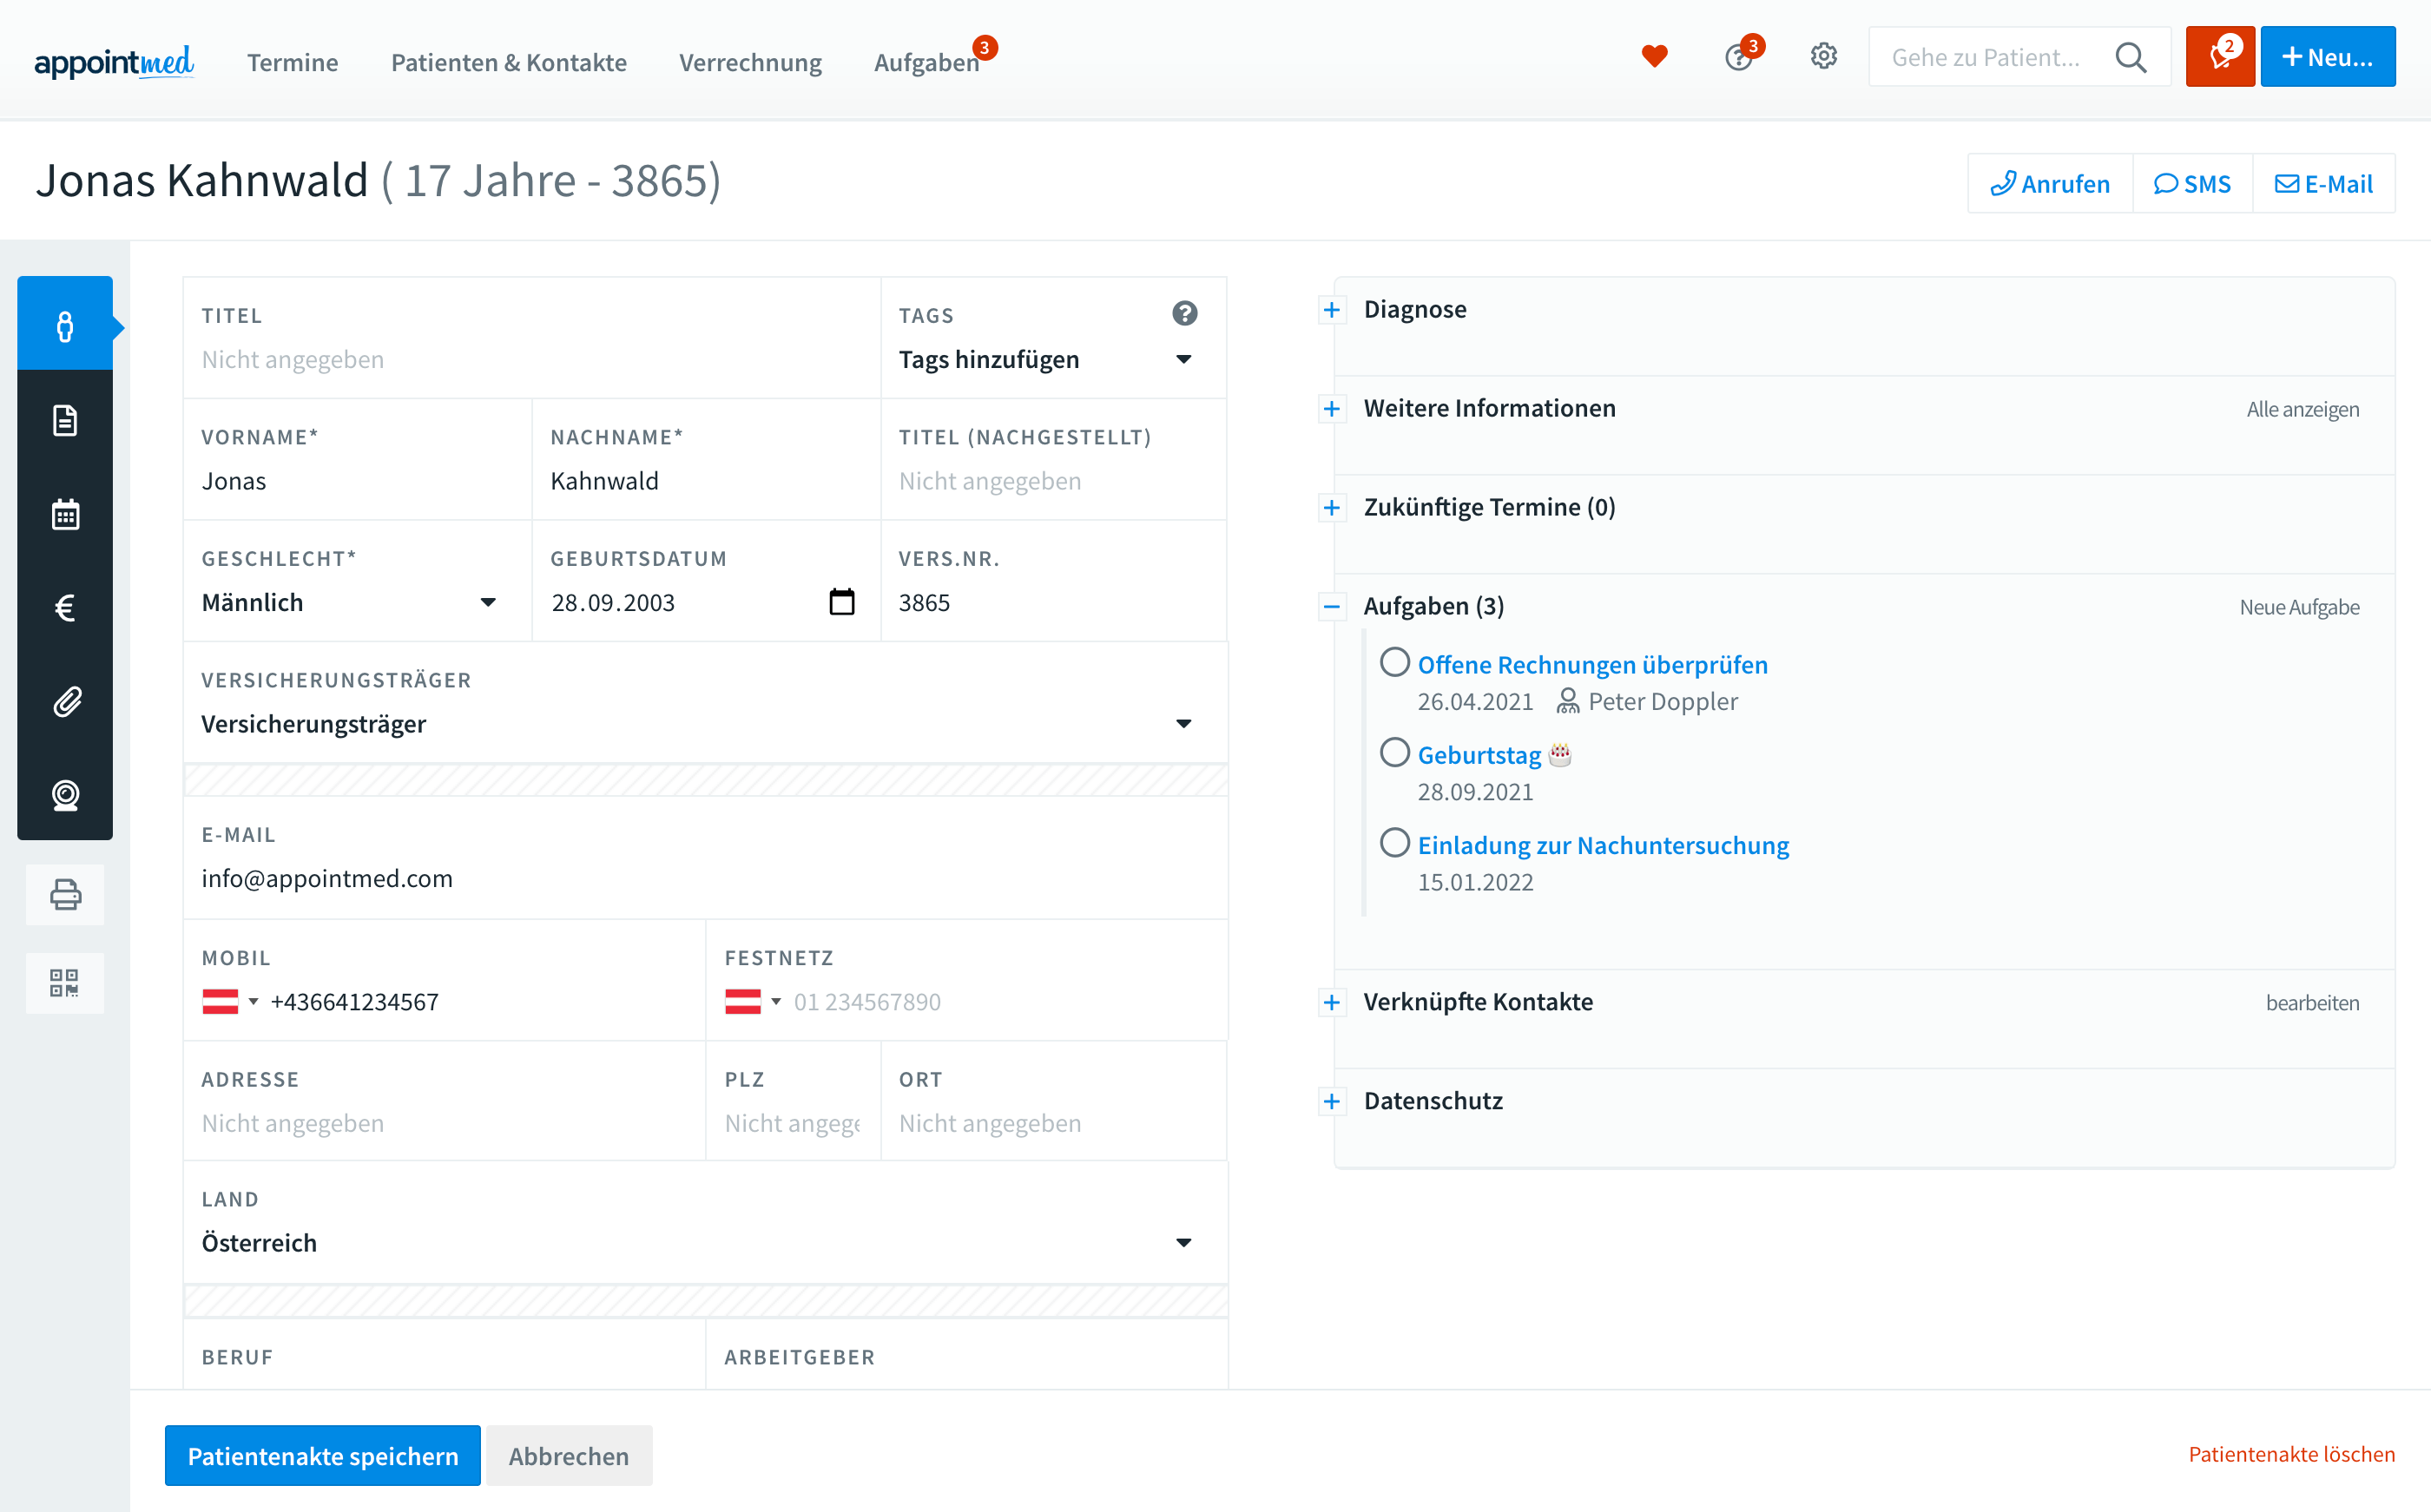This screenshot has height=1512, width=2431.
Task: Open the Geburtsdatum calendar picker icon
Action: [842, 602]
